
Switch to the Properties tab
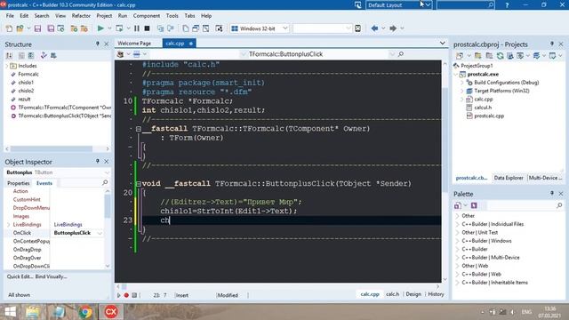coord(19,183)
